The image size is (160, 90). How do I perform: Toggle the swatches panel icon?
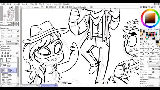point(152,7)
